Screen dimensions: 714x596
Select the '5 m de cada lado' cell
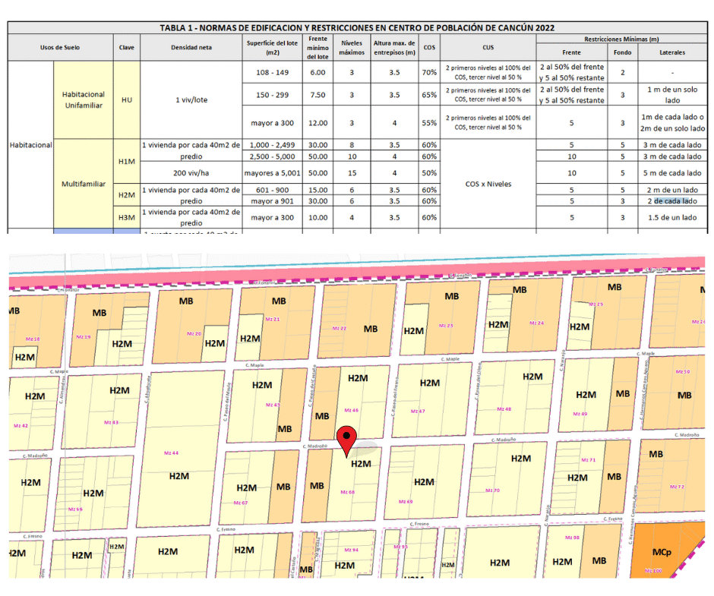672,173
